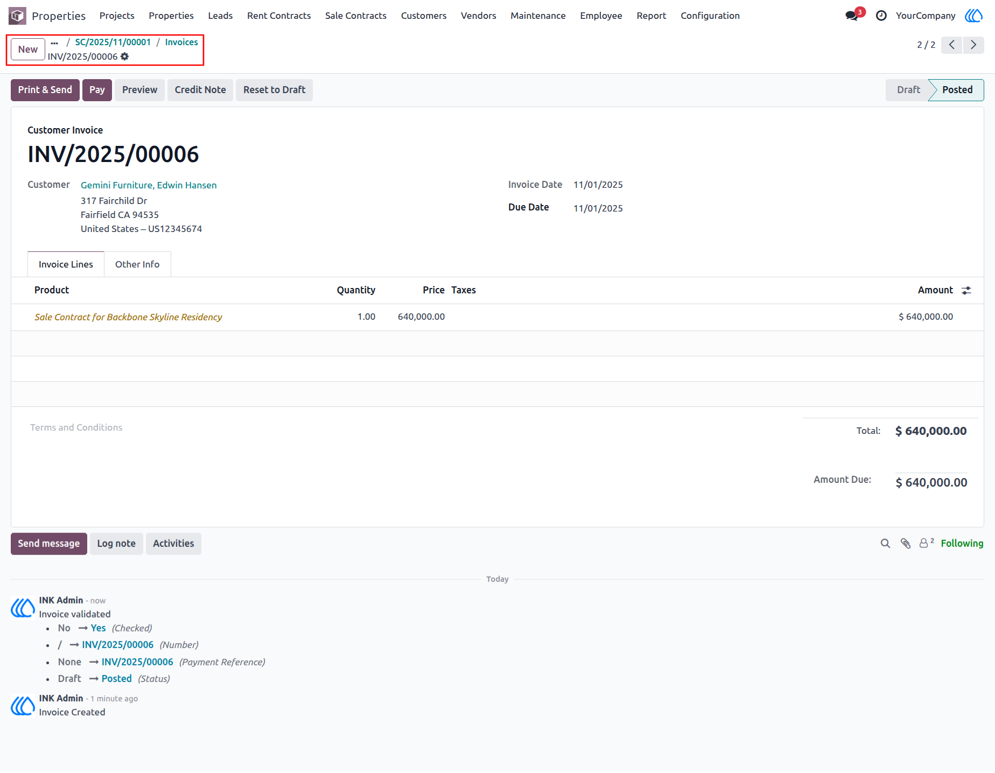
Task: Switch to the Other Info tab
Action: [x=137, y=264]
